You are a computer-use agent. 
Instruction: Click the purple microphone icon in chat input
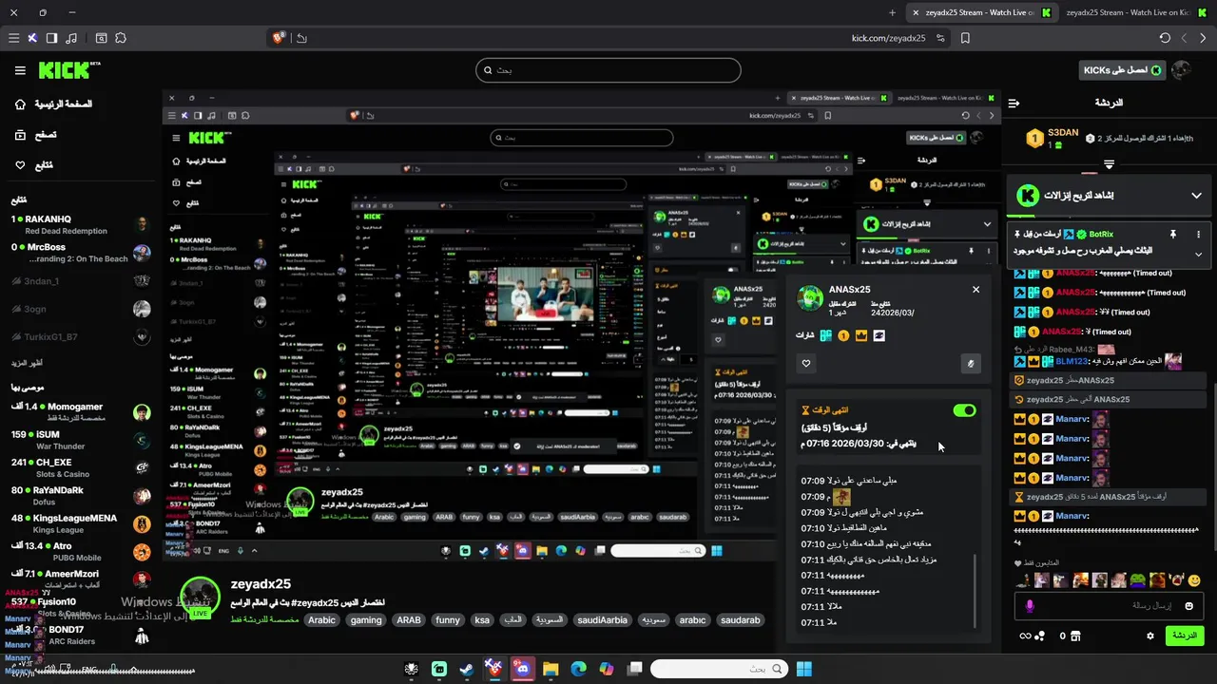(1029, 605)
